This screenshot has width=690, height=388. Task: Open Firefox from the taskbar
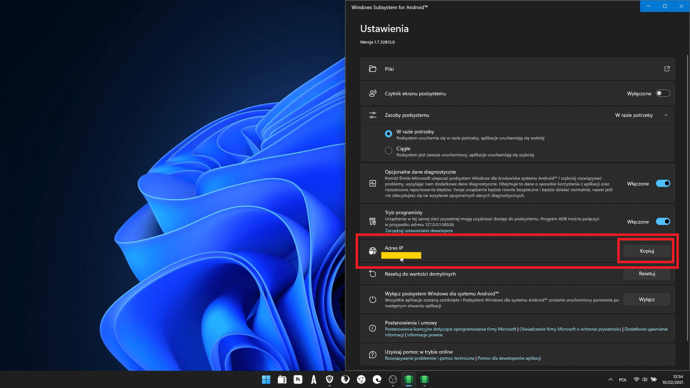pos(346,379)
